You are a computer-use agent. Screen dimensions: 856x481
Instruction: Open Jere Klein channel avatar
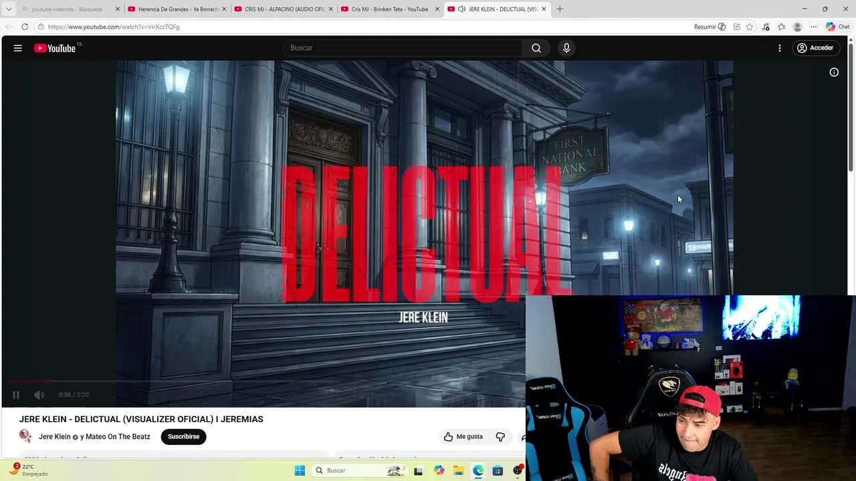coord(25,437)
